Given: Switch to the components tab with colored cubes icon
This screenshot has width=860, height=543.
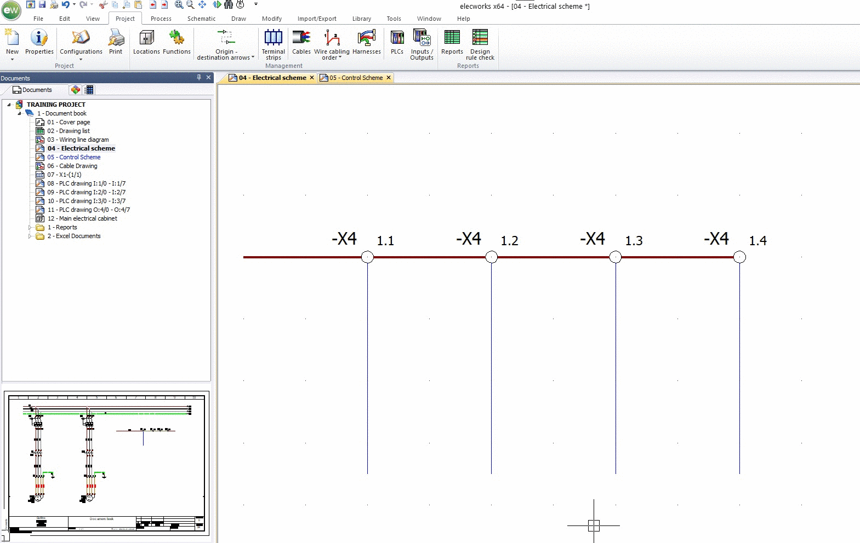Looking at the screenshot, I should (x=76, y=90).
